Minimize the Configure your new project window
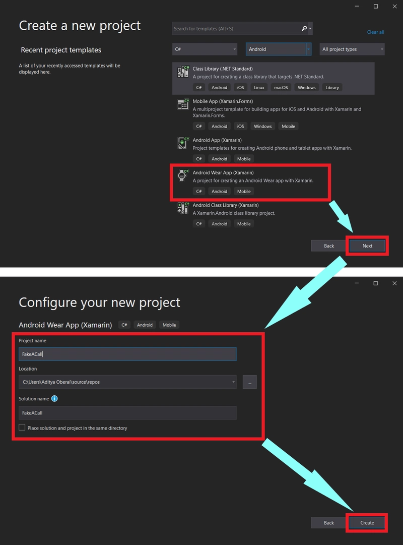The image size is (403, 545). [x=357, y=283]
